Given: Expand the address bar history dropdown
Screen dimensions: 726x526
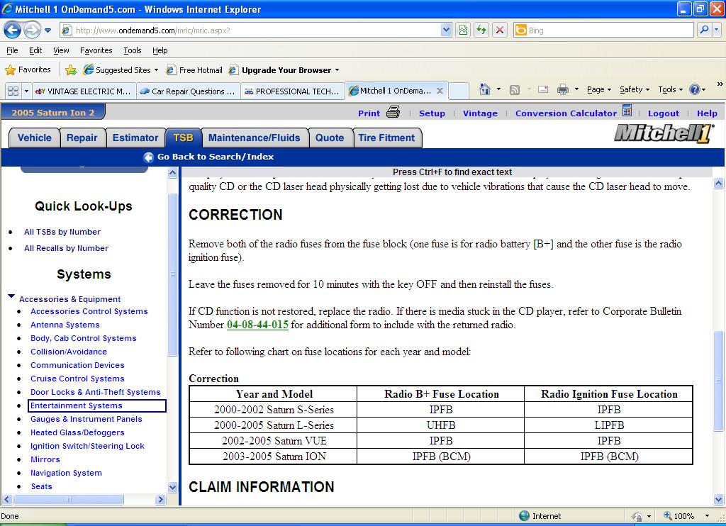Looking at the screenshot, I should click(446, 30).
